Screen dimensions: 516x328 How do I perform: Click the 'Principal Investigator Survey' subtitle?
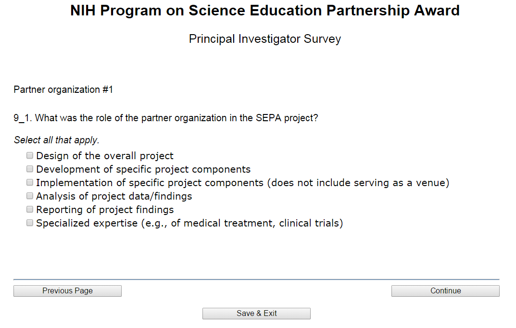[265, 39]
